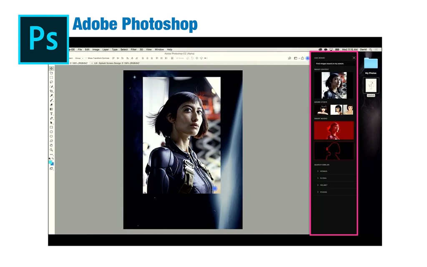Screen dimensions: 427x267
Task: Click the Ask Sensei query field
Action: (335, 63)
